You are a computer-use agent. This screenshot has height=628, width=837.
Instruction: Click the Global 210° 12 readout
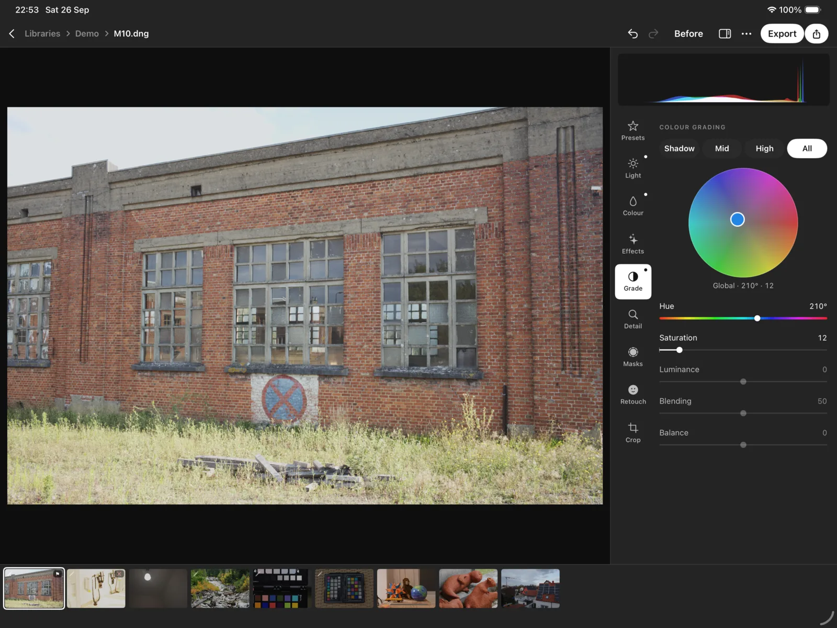[743, 286]
